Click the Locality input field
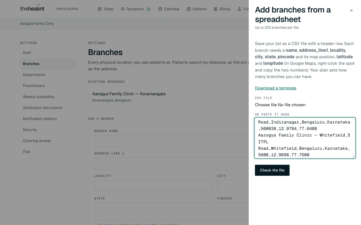Image resolution: width=361 pixels, height=225 pixels. (x=153, y=186)
